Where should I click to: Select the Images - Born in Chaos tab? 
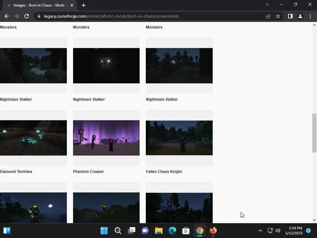pos(39,5)
